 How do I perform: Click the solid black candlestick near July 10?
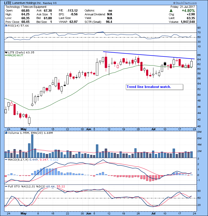165,64
